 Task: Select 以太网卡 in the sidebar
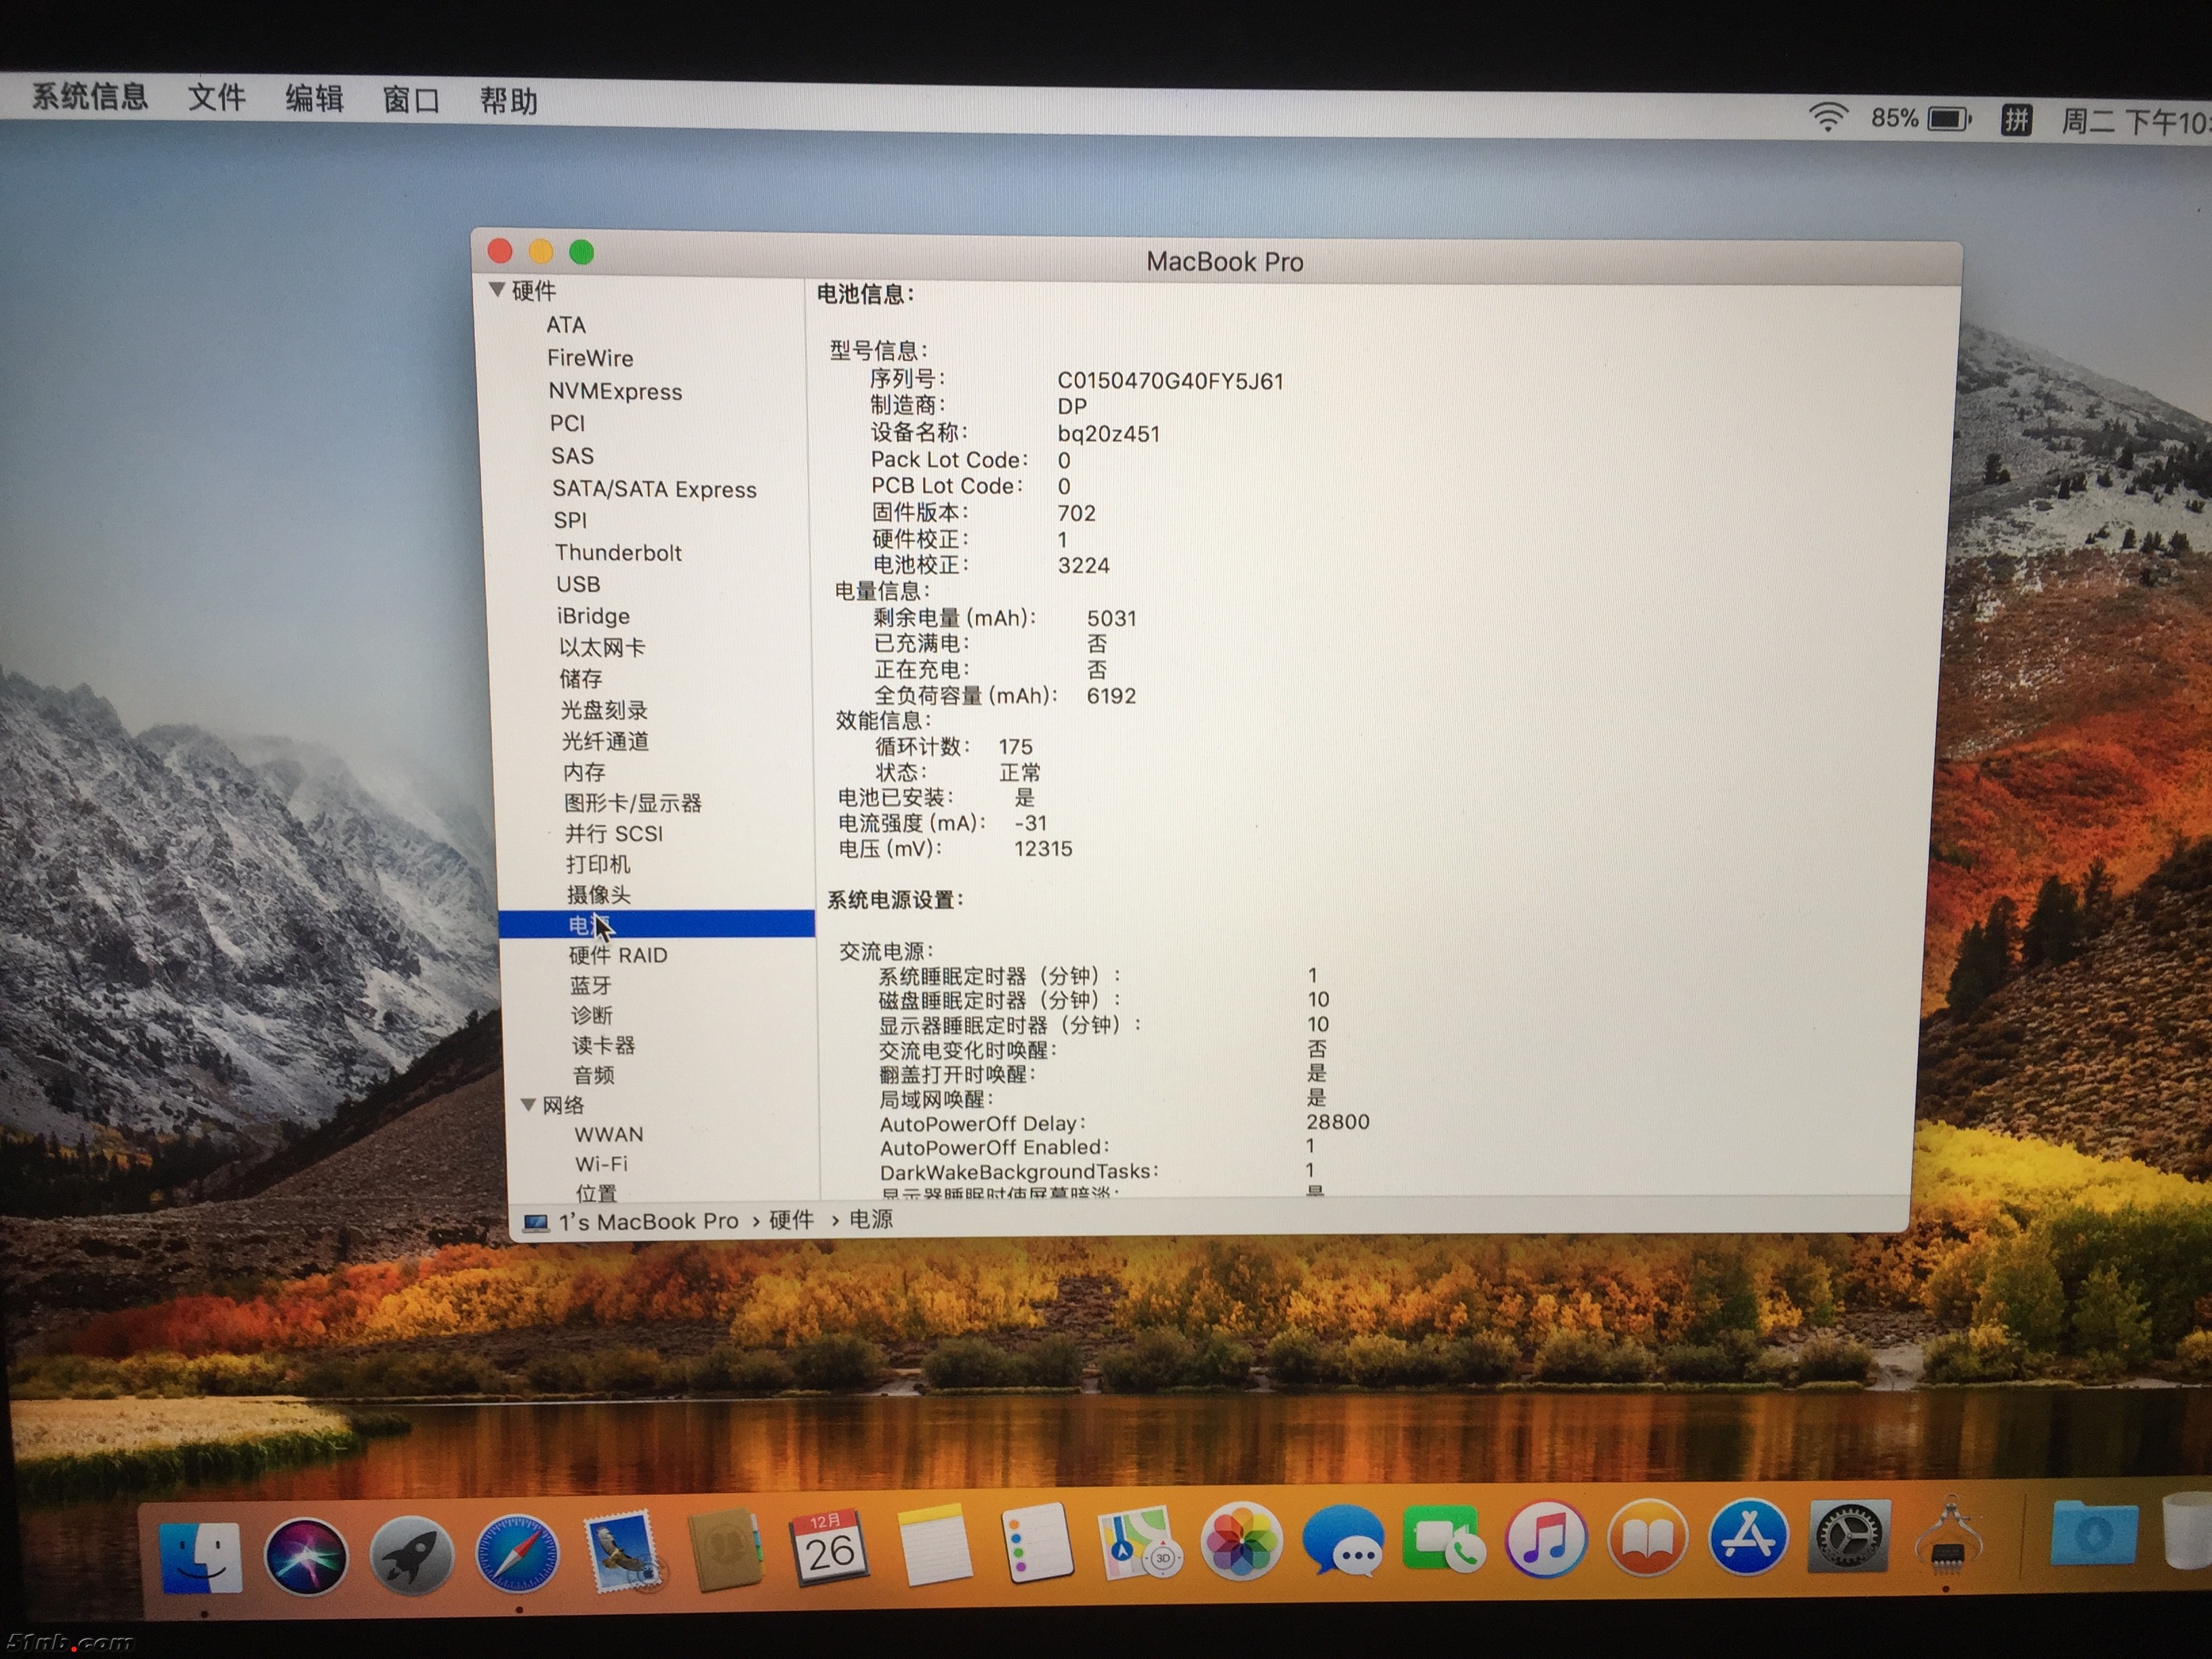pyautogui.click(x=602, y=647)
